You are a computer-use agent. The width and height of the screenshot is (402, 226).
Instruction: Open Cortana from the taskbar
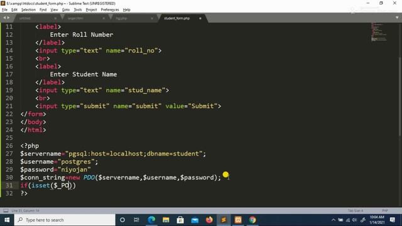122,220
